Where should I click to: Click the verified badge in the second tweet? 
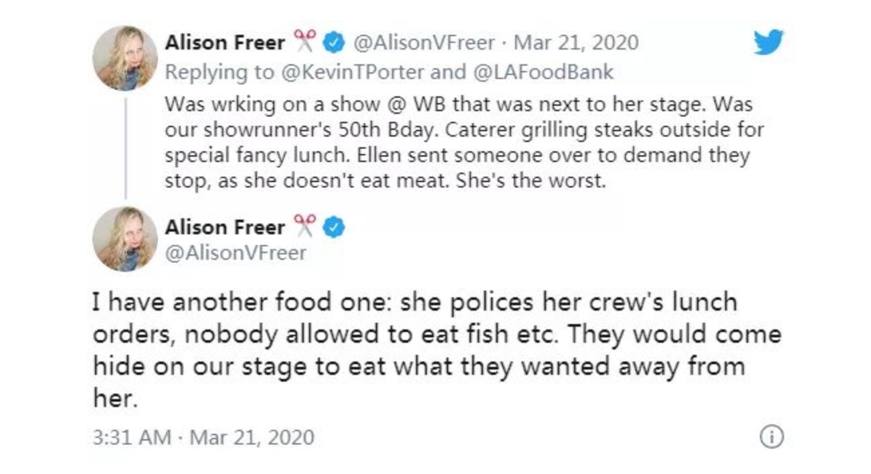[x=334, y=228]
